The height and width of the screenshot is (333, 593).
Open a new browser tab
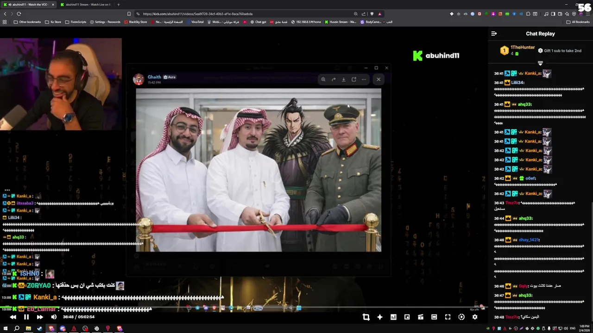(118, 5)
